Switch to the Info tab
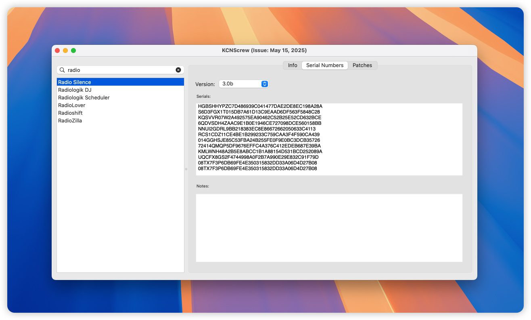This screenshot has width=531, height=320. click(x=293, y=65)
